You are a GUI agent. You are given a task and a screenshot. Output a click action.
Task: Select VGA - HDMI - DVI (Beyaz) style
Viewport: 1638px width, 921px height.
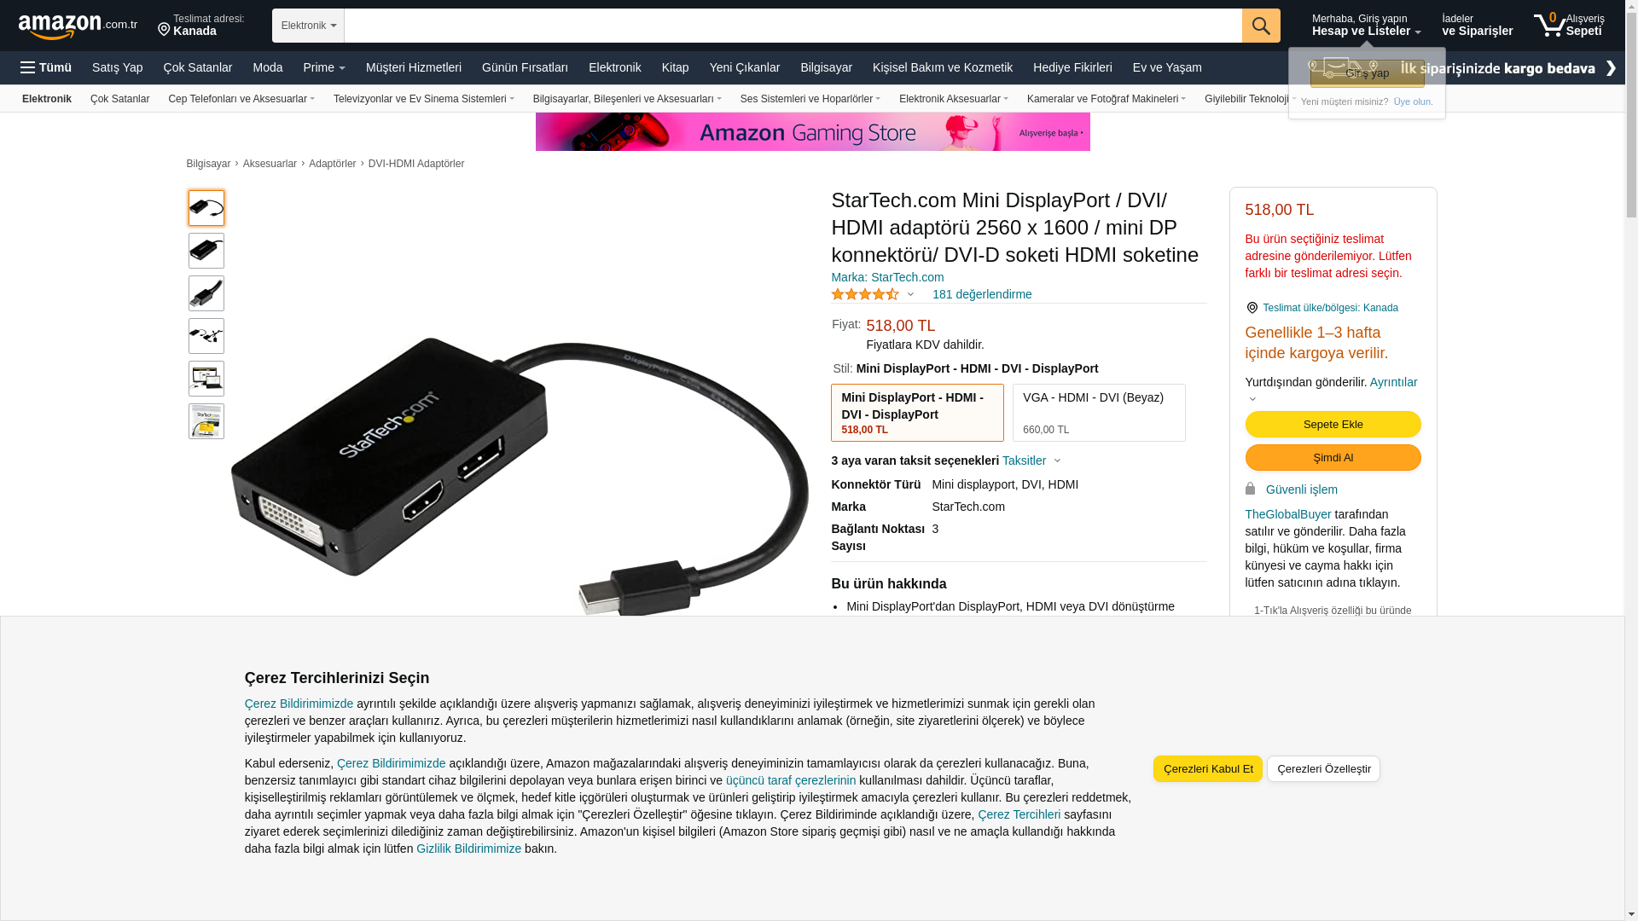[x=1099, y=413]
